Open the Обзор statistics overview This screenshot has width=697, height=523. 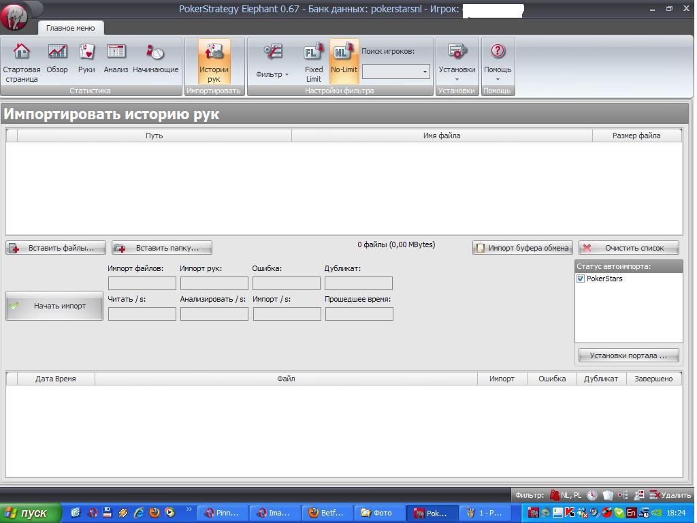[57, 59]
